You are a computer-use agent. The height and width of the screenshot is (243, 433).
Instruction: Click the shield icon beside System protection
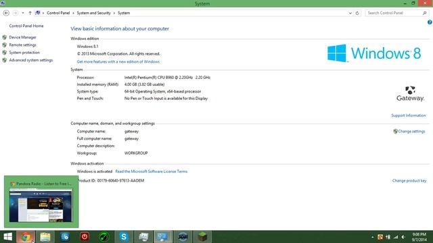pos(5,53)
